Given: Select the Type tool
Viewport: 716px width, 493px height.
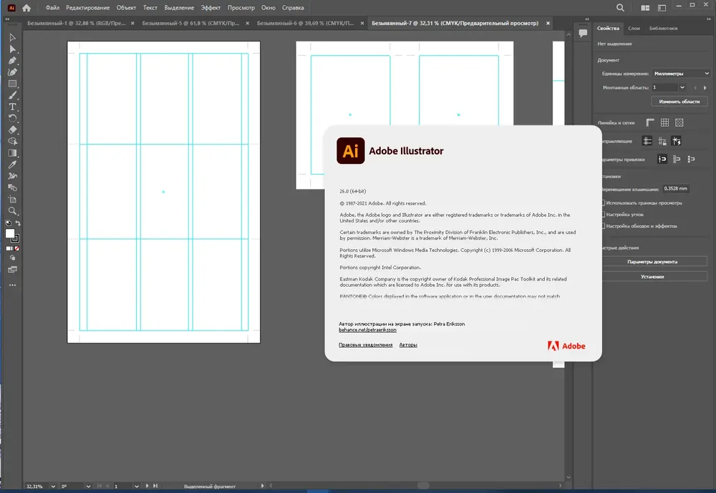Looking at the screenshot, I should pyautogui.click(x=12, y=107).
